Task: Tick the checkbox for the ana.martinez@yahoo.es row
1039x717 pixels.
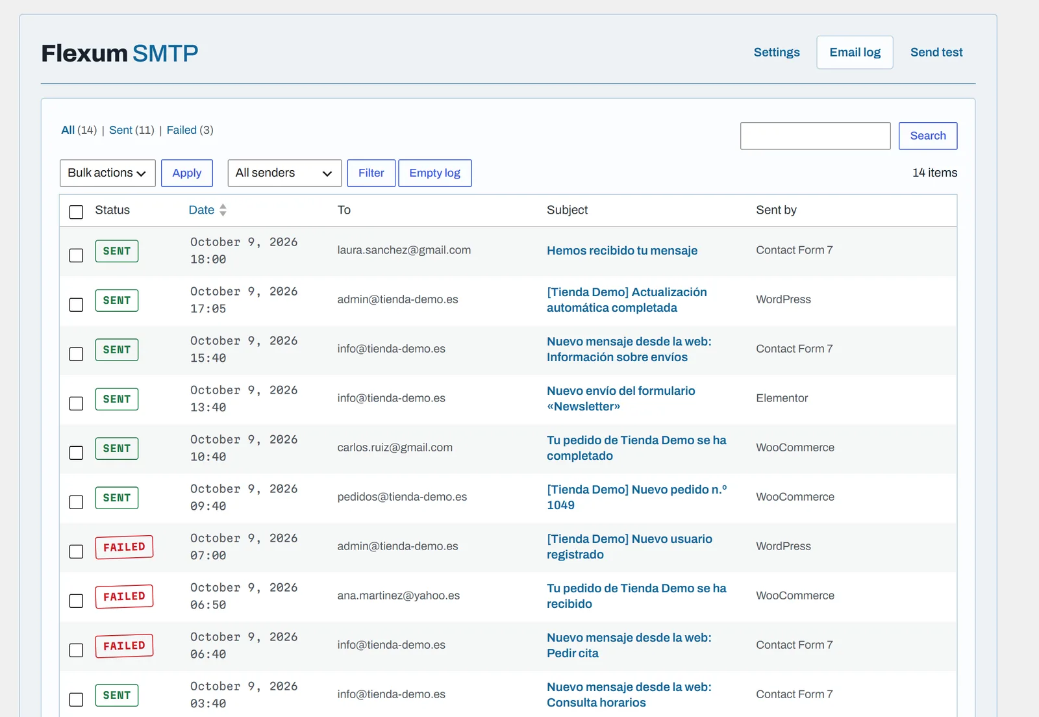Action: [x=76, y=601]
